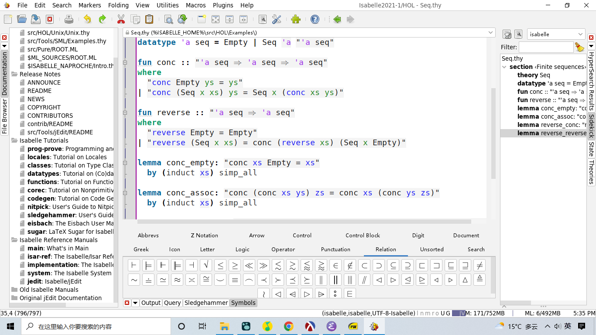Click the Save buffer toolbar icon
Image resolution: width=596 pixels, height=335 pixels.
click(36, 19)
